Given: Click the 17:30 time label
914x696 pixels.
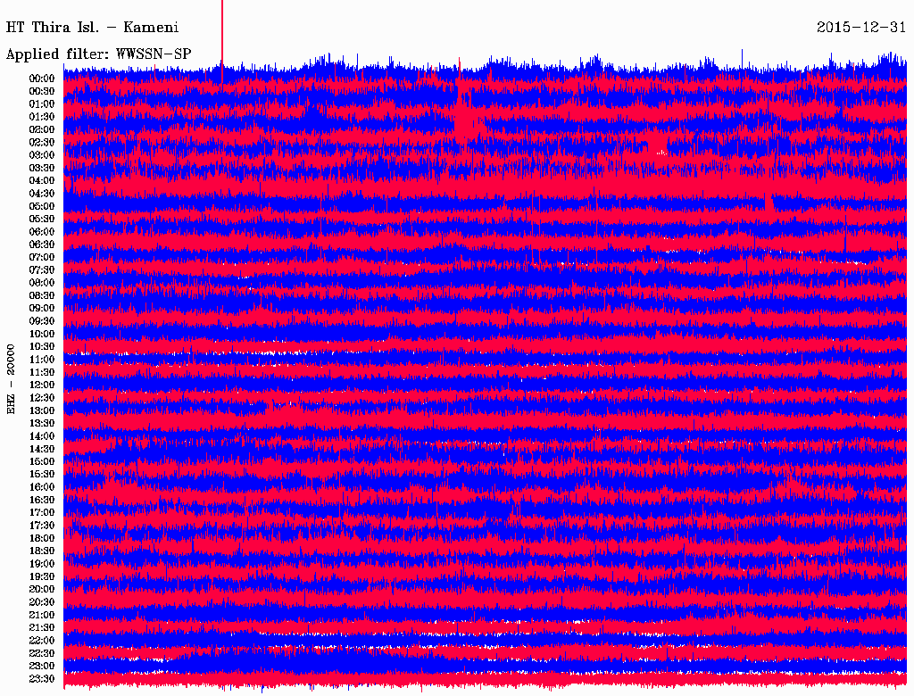Looking at the screenshot, I should click(42, 526).
